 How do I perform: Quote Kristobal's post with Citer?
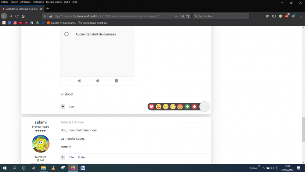click(72, 107)
